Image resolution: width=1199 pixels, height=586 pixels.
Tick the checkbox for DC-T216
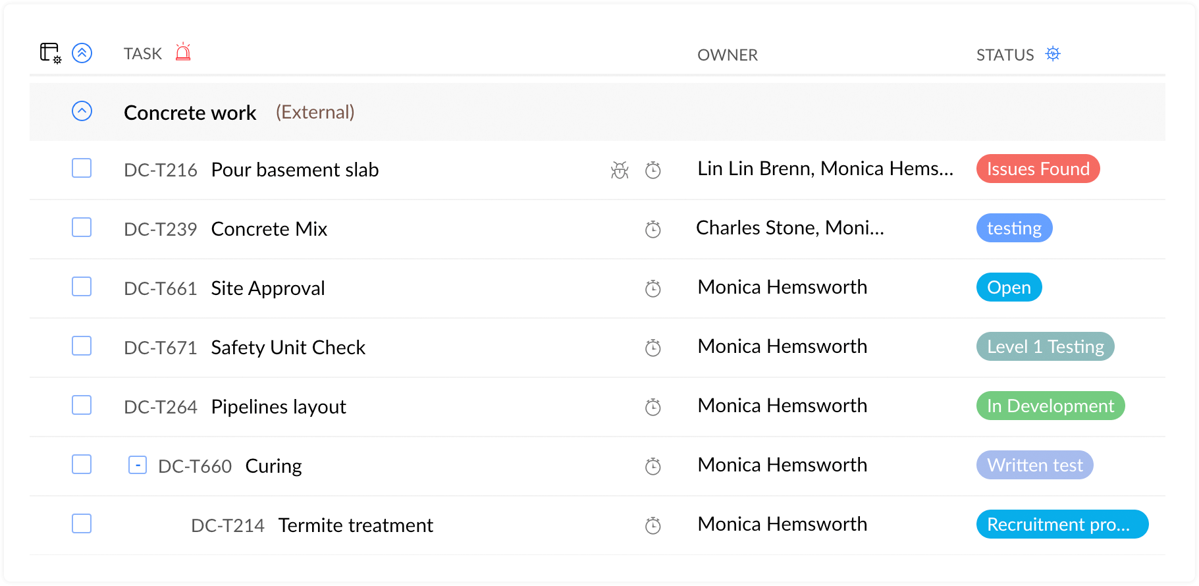point(82,169)
